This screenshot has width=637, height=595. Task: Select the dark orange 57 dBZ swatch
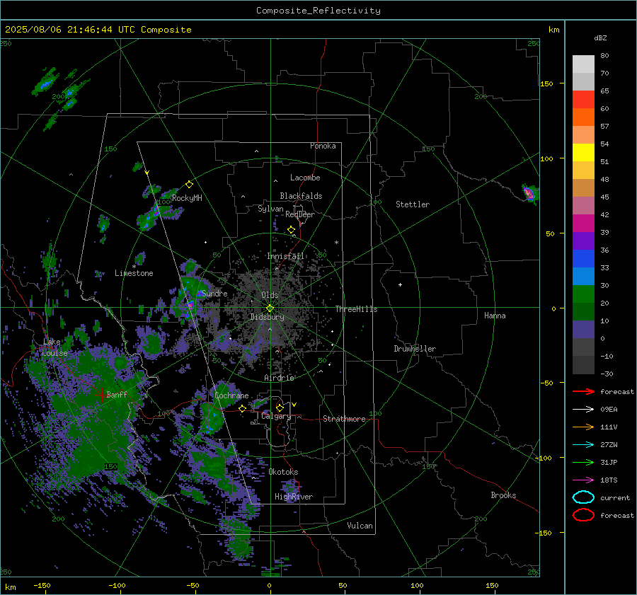[583, 117]
